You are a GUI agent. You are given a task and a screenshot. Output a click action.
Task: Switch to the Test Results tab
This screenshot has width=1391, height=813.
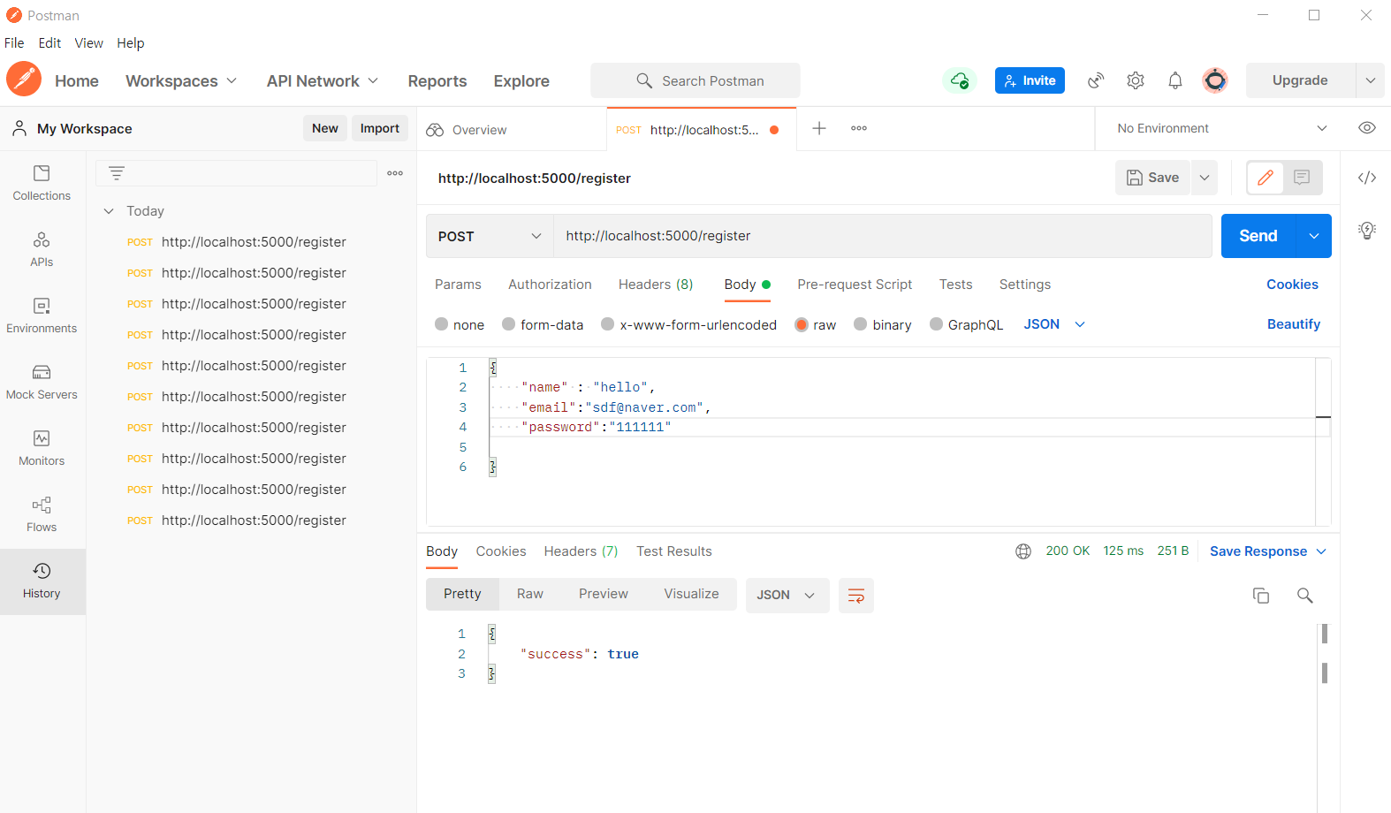pos(674,551)
